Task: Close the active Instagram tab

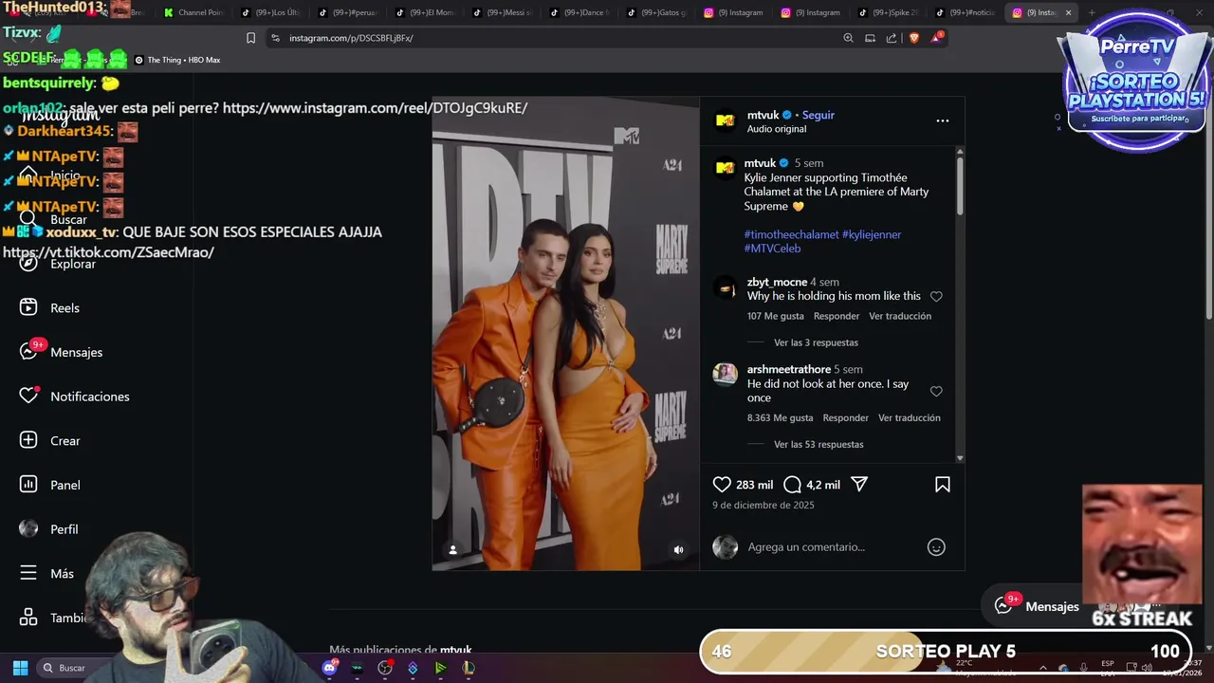Action: click(1068, 12)
